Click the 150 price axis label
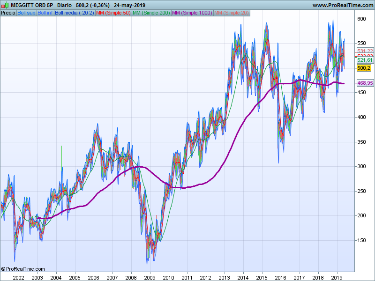The image size is (375, 281). [361, 240]
